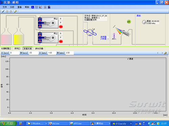The width and height of the screenshot is (169, 126).
Task: Click the R button on the upper pump
Action: (61, 19)
